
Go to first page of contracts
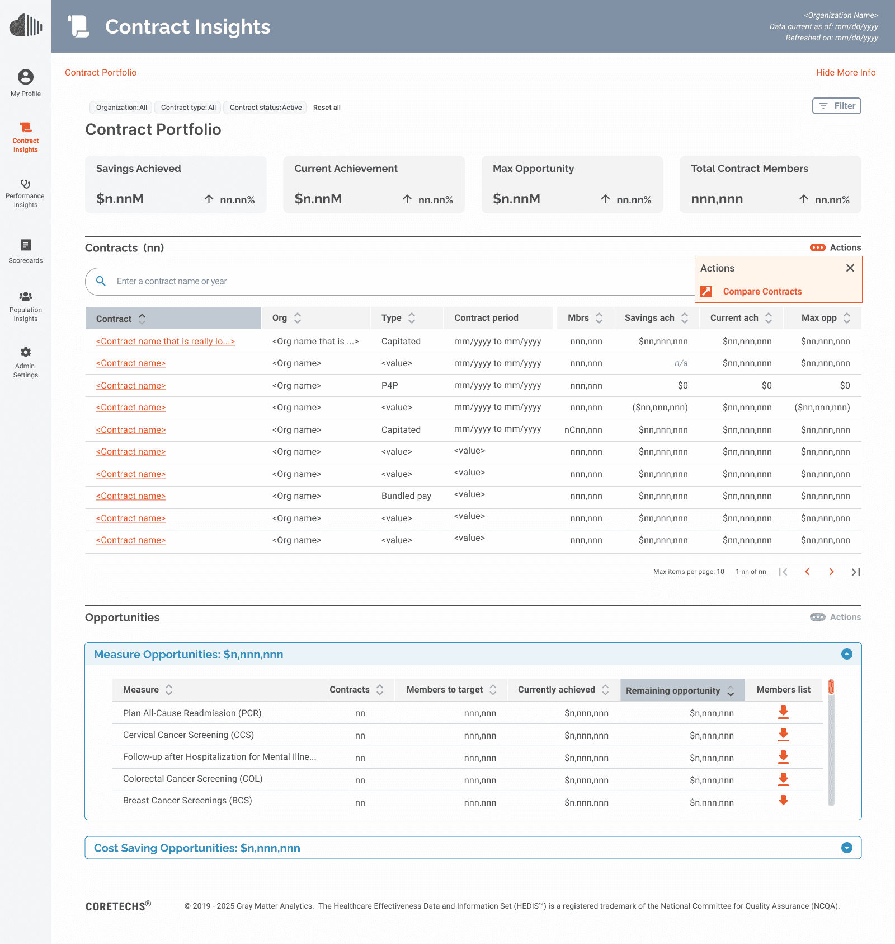783,572
